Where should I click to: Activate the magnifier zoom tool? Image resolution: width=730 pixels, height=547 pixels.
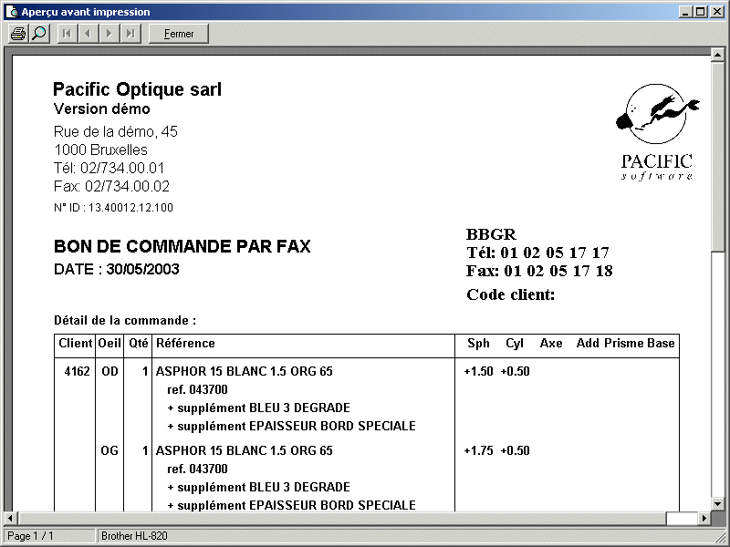click(38, 34)
